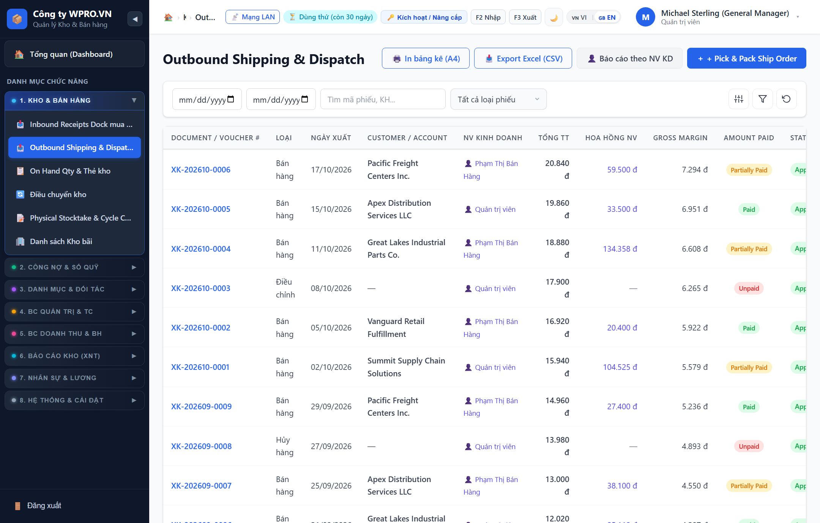Open On Hand Qty & Thẻ kho
820x523 pixels.
(74, 171)
